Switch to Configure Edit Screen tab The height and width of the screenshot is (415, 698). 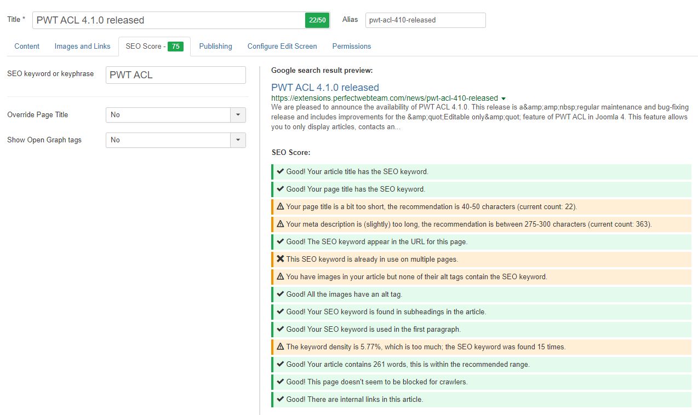pyautogui.click(x=282, y=47)
